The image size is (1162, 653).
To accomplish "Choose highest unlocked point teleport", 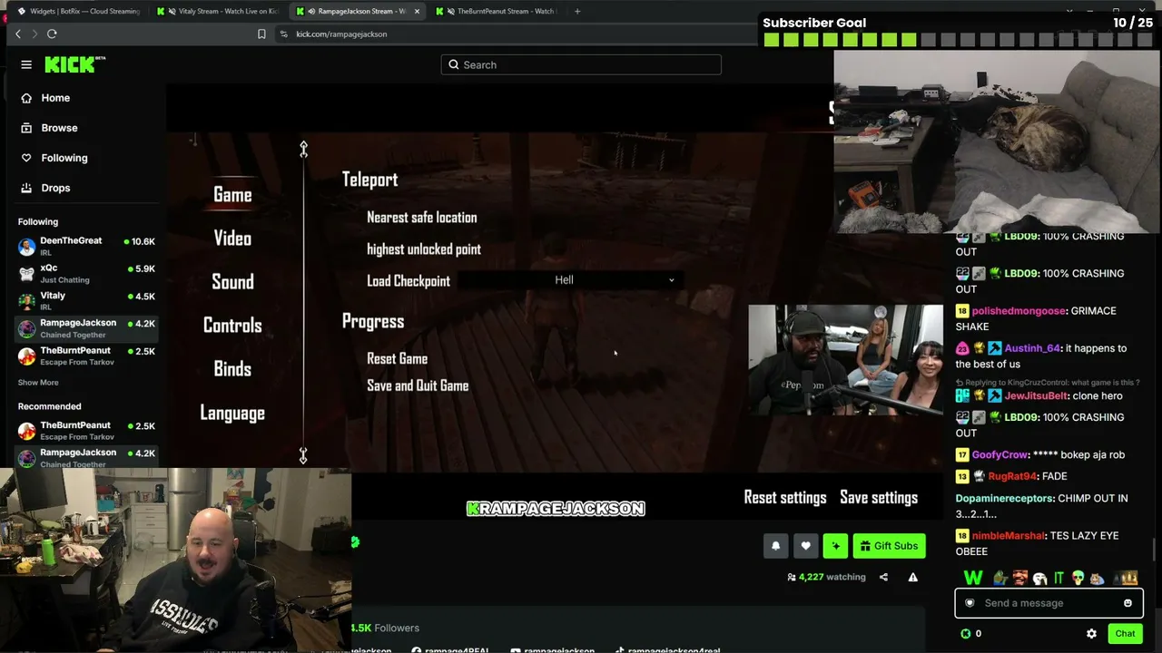I will click(x=424, y=249).
